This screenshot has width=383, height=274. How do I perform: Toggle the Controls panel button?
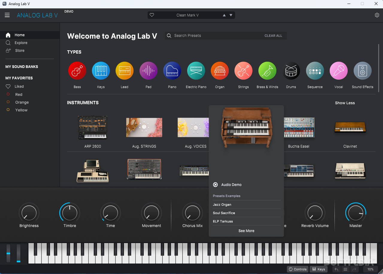click(297, 269)
